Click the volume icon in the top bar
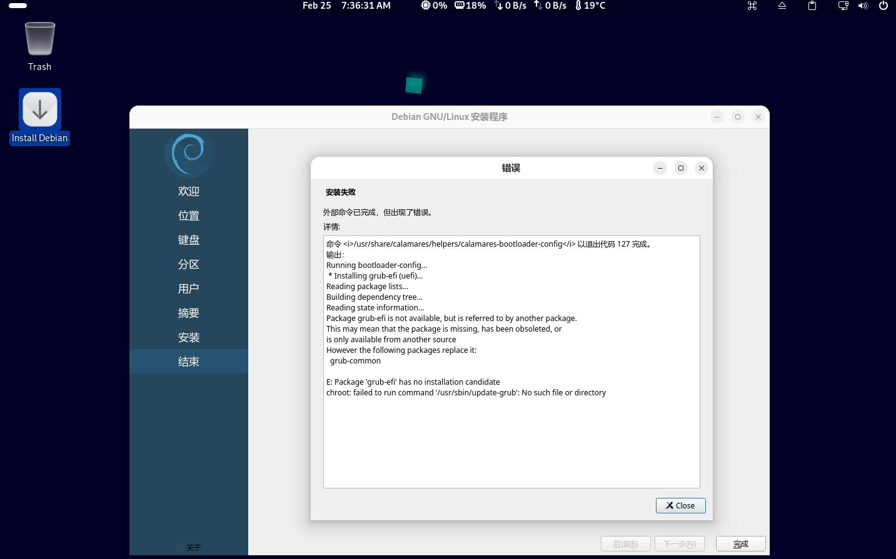Screen dimensions: 896x559 click(x=863, y=6)
